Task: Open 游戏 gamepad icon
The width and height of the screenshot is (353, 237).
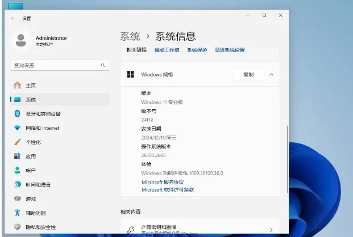Action: coord(17,198)
